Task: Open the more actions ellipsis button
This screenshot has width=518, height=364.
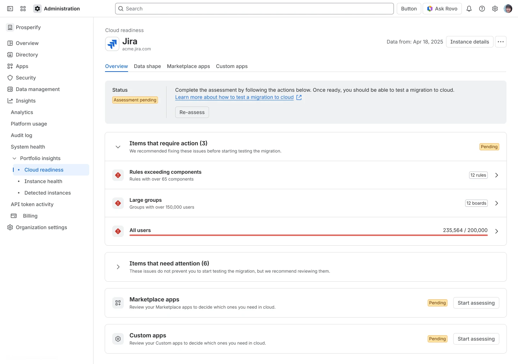Action: point(501,42)
